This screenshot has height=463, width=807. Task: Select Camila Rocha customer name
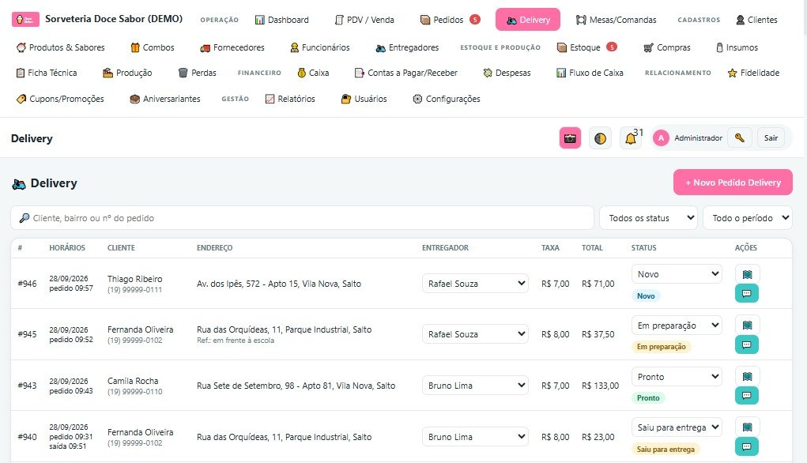pos(133,381)
